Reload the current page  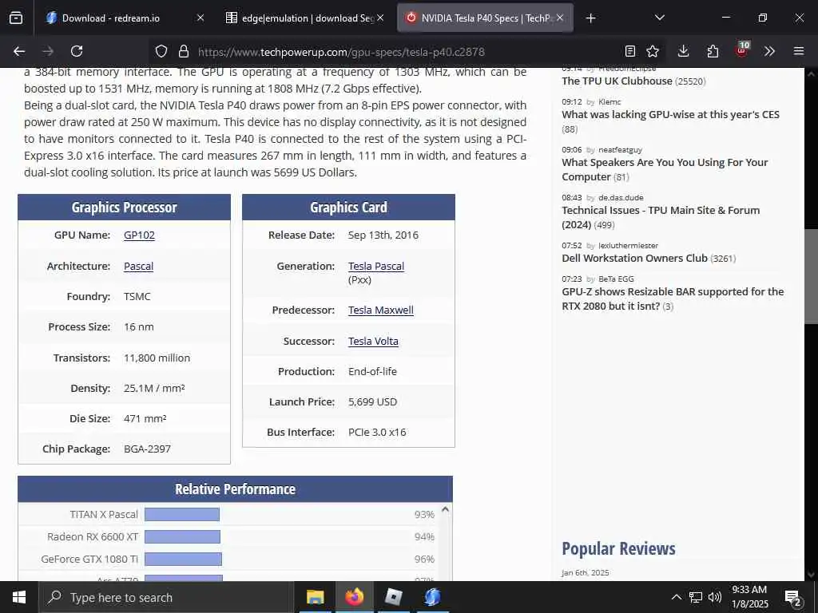click(x=77, y=51)
